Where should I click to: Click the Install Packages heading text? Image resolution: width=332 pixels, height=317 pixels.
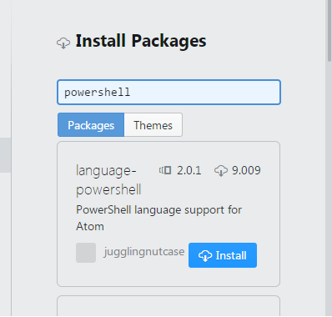pos(141,41)
